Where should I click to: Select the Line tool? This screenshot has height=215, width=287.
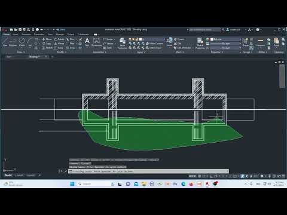[x=5, y=42]
